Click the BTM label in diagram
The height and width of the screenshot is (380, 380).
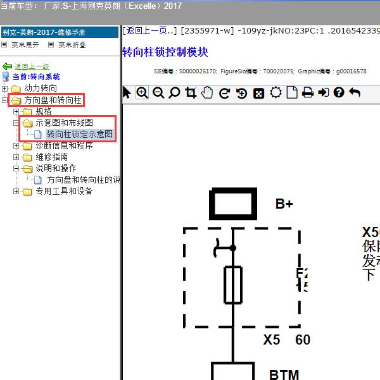click(284, 375)
